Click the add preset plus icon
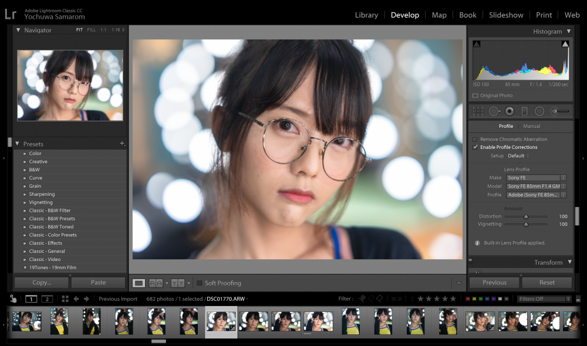The image size is (587, 346). [122, 144]
